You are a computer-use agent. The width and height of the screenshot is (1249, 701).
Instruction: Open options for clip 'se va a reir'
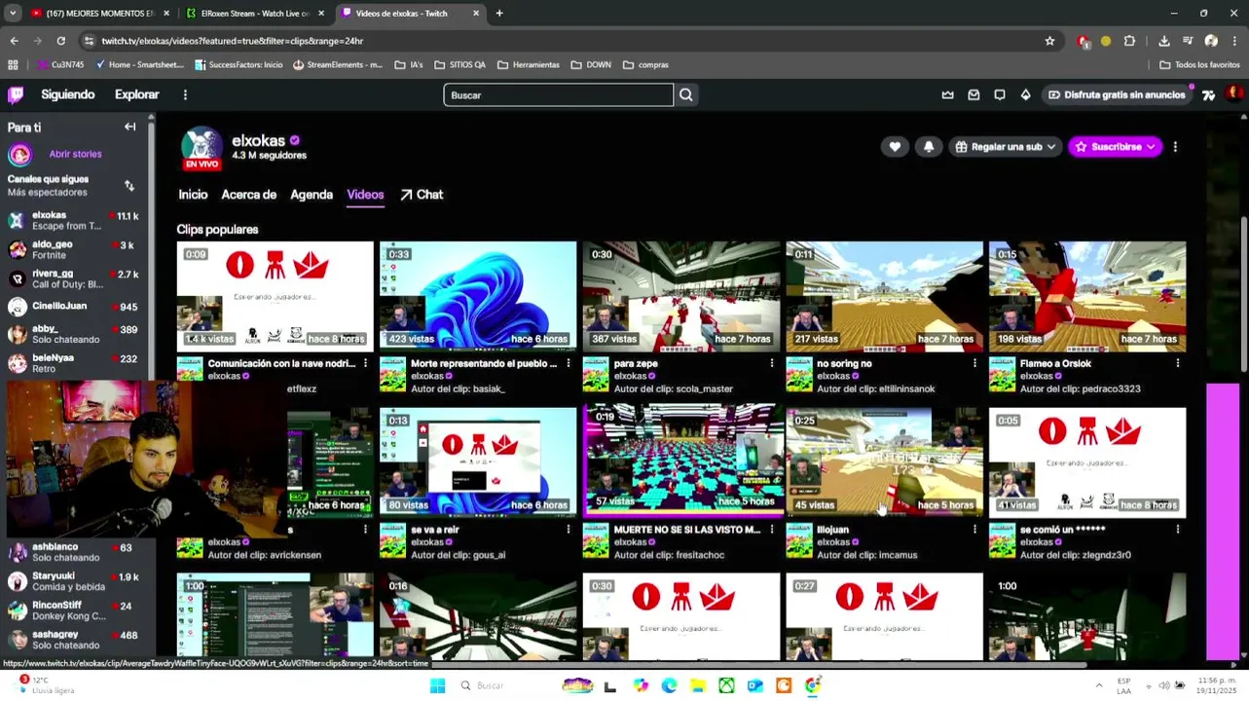coord(569,530)
